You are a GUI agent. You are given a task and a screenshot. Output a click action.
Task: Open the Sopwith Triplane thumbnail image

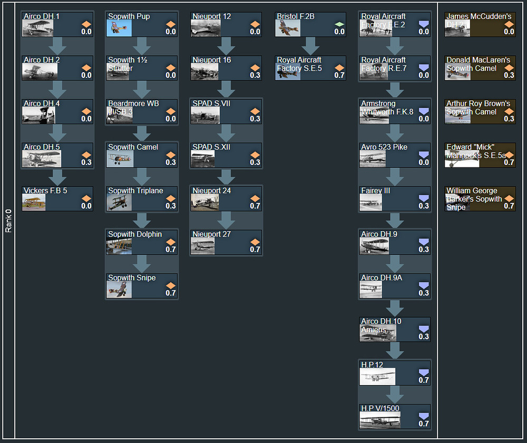click(119, 202)
